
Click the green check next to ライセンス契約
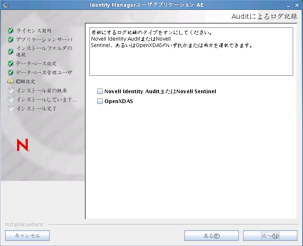(11, 30)
